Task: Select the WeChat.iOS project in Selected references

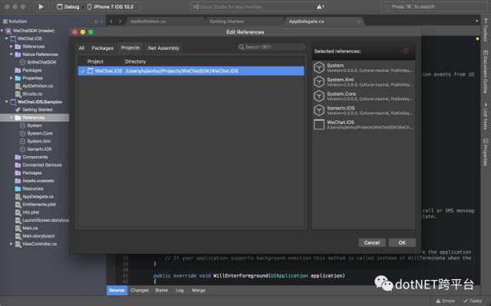Action: pyautogui.click(x=364, y=124)
